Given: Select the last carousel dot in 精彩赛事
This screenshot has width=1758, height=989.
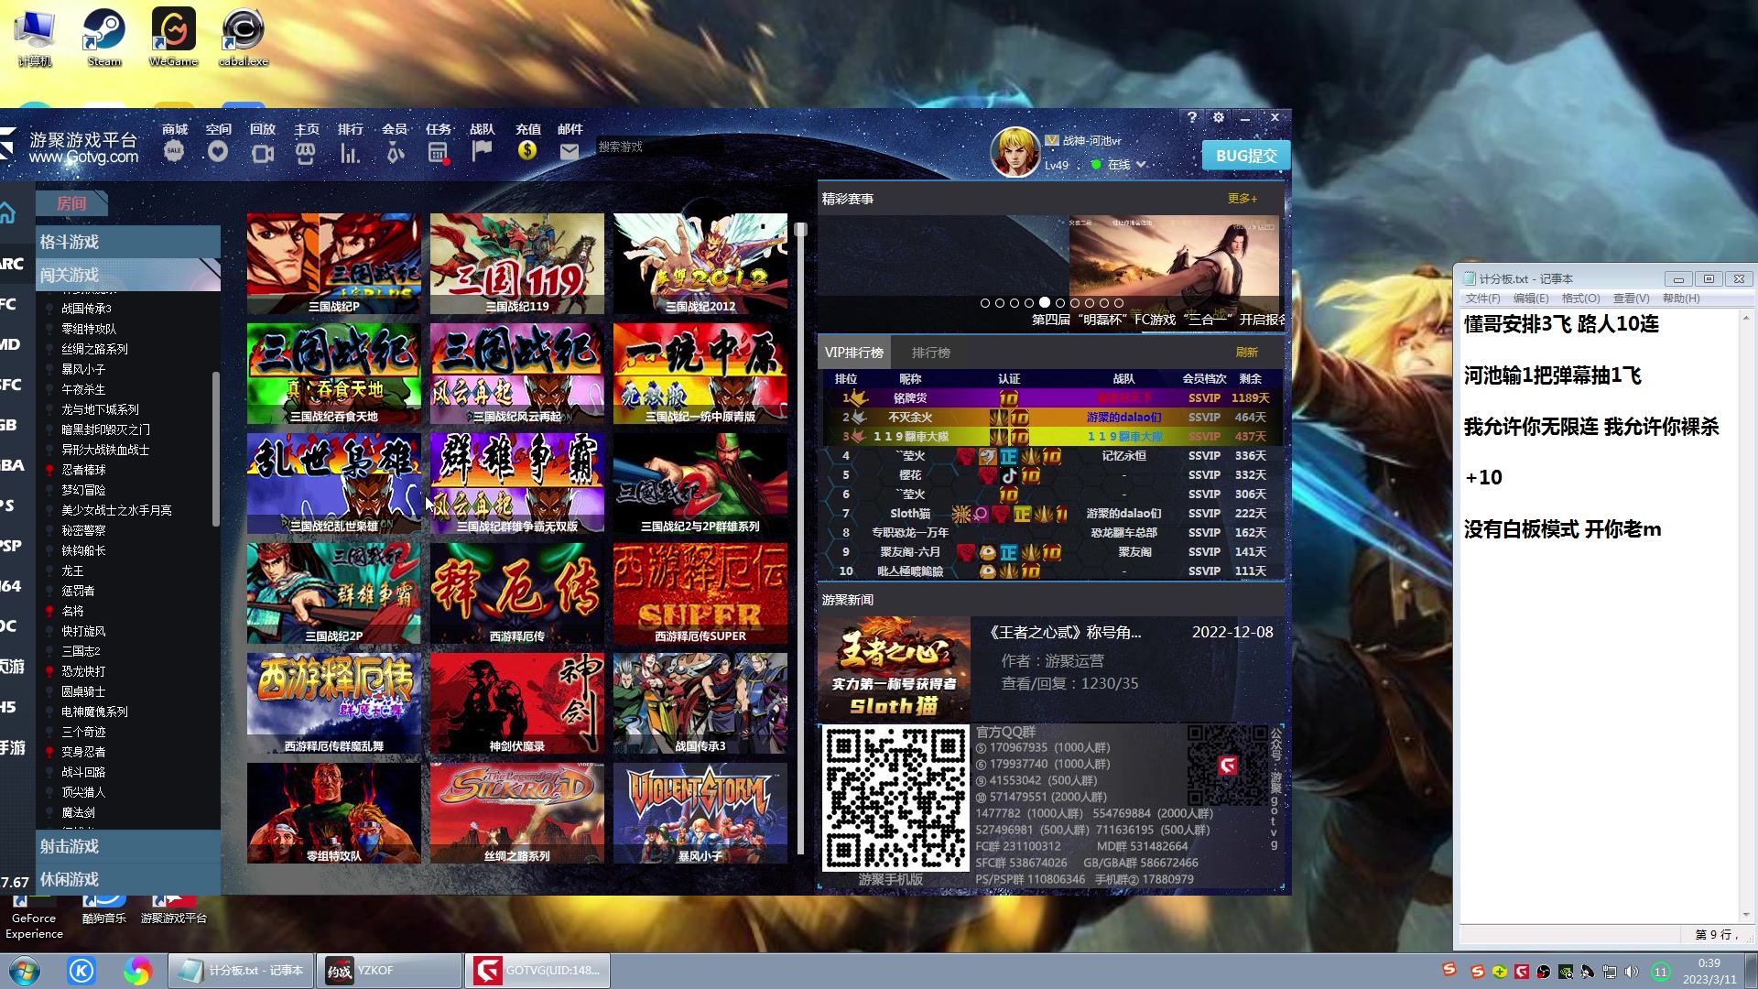Looking at the screenshot, I should (x=1119, y=303).
